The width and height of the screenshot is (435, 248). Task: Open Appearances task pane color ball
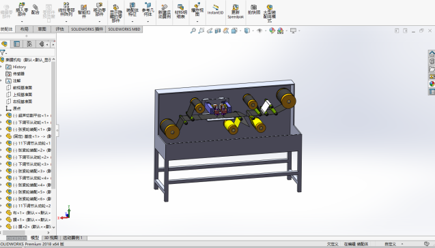coord(432,84)
